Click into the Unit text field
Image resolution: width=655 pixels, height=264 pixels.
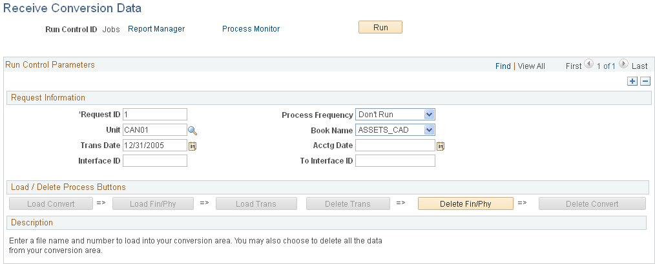pyautogui.click(x=154, y=130)
